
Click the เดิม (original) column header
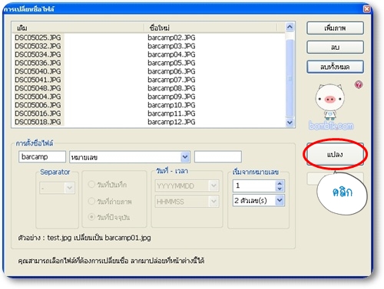tap(78, 28)
